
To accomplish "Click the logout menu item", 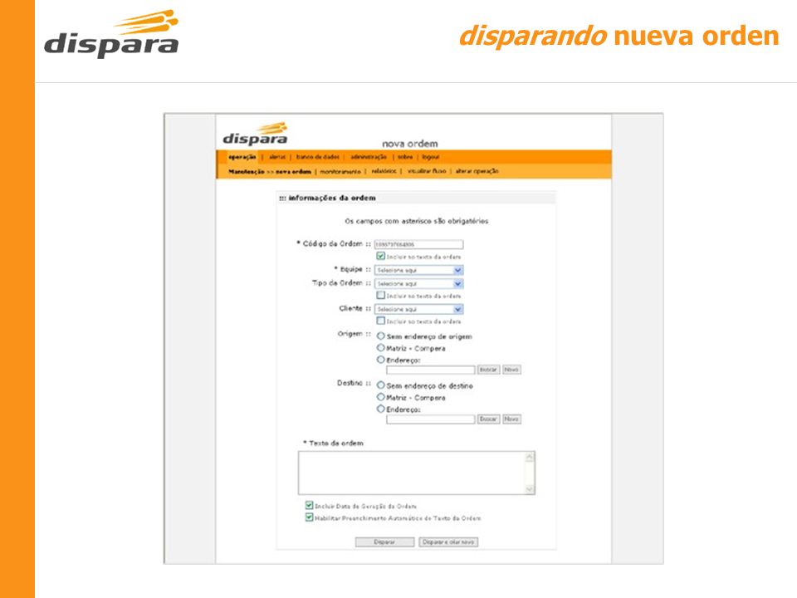I will (431, 157).
